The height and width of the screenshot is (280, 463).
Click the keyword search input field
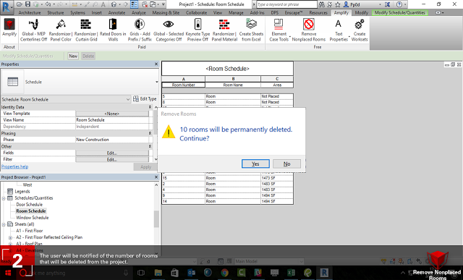(x=286, y=4)
